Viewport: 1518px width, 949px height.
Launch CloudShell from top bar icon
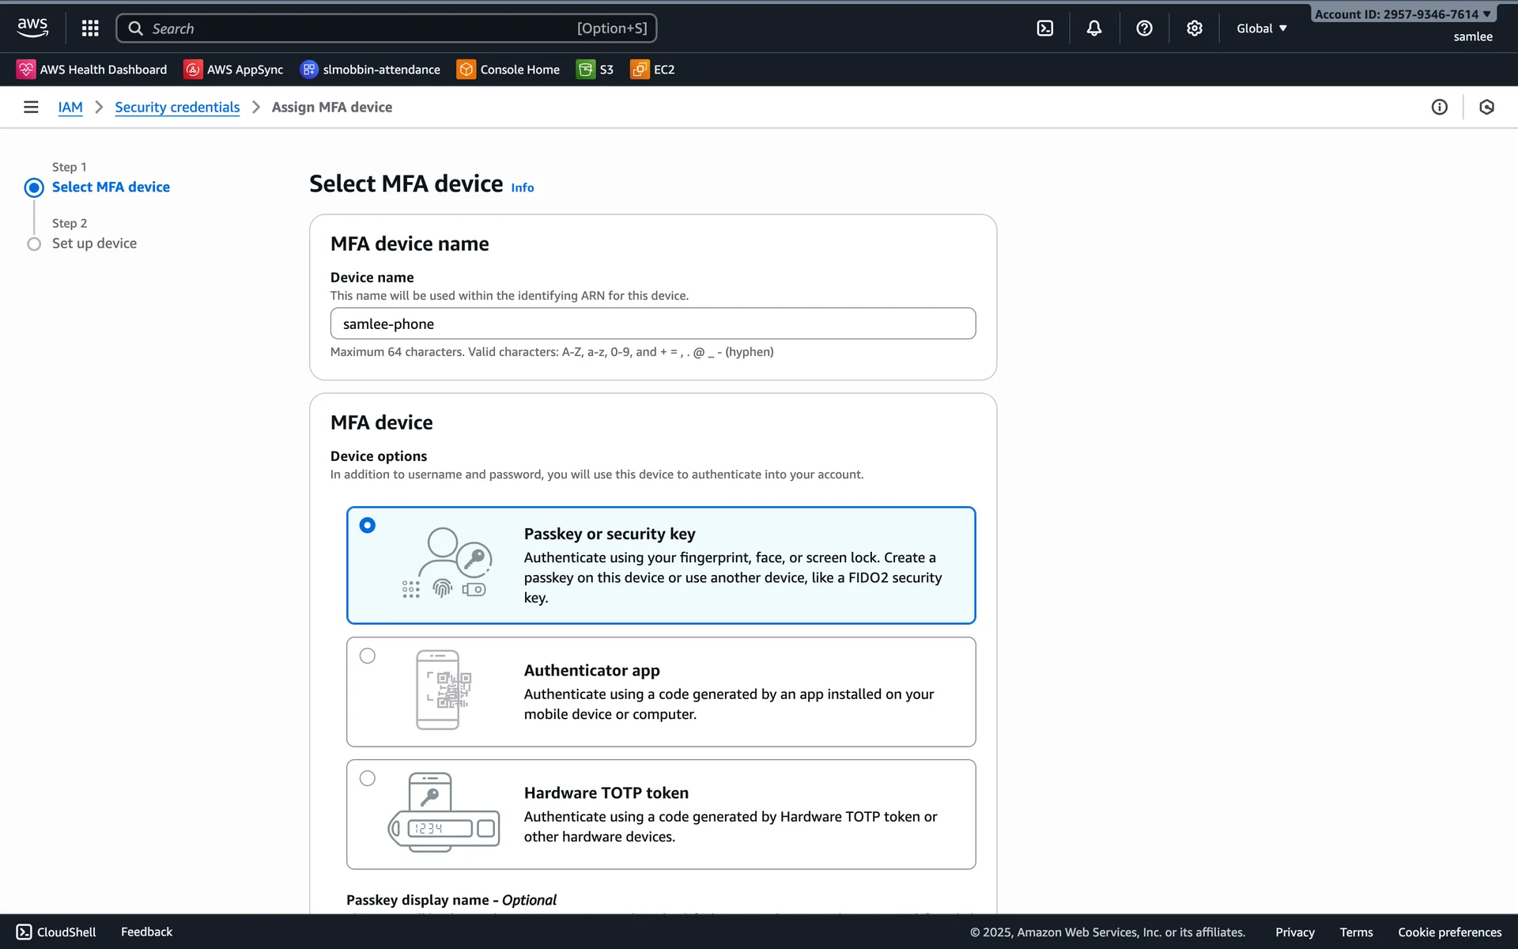click(x=1045, y=28)
